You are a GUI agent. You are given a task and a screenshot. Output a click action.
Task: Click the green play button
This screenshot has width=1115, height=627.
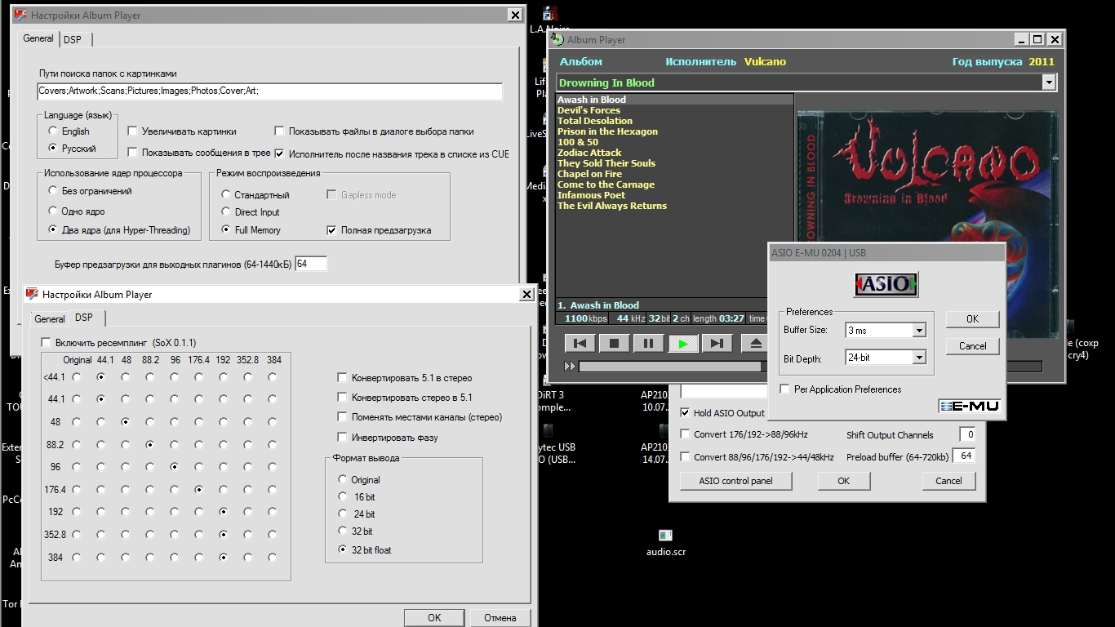[x=683, y=344]
